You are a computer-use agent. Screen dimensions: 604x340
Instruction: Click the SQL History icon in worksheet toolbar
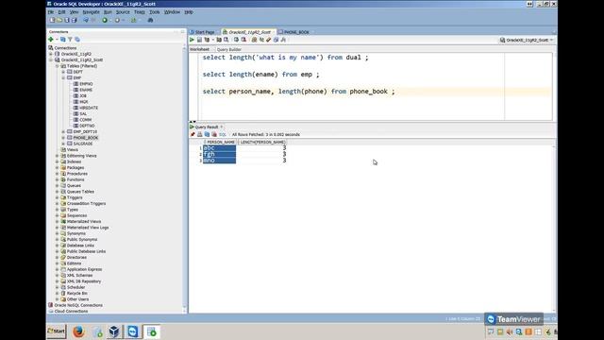[276, 40]
